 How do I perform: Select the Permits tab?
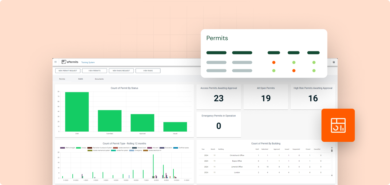[62, 79]
